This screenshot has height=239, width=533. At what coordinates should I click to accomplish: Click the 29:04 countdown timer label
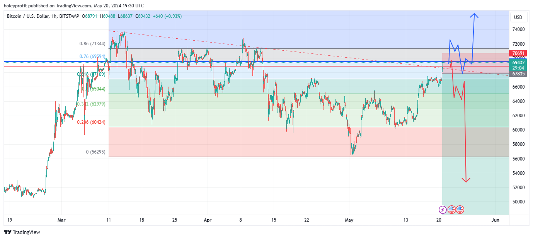(518, 68)
